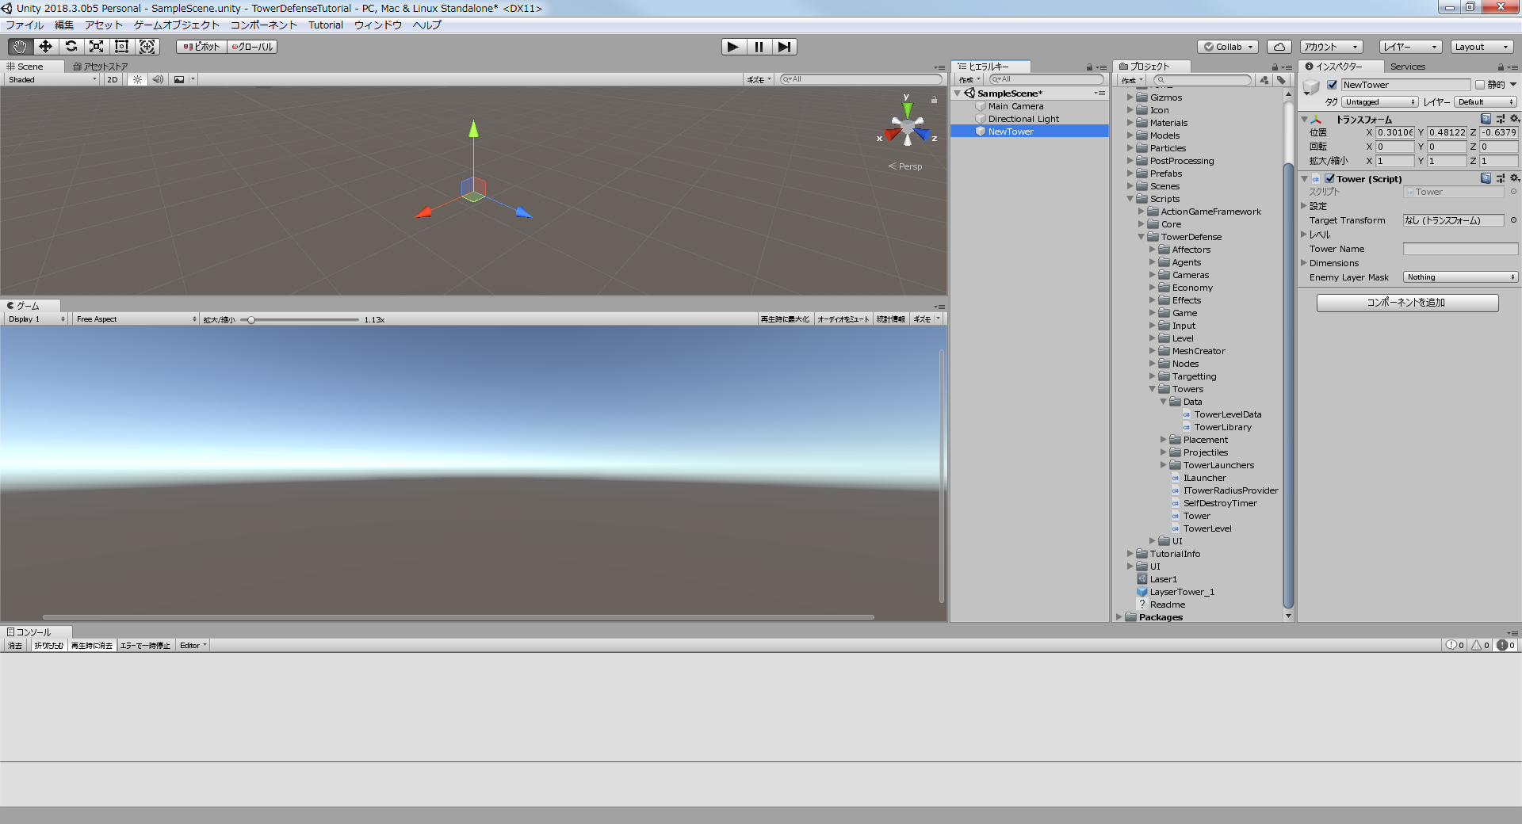1522x824 pixels.
Task: Expand the Placement folder
Action: 1164,440
